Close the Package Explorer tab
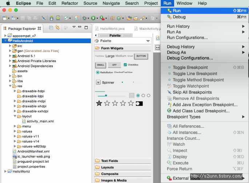This screenshot has height=183, width=249. click(x=39, y=28)
